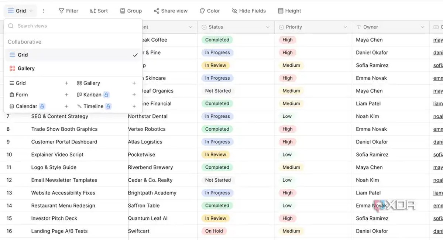443x240 pixels.
Task: Expand the client column dropdown arrow
Action: tap(190, 27)
